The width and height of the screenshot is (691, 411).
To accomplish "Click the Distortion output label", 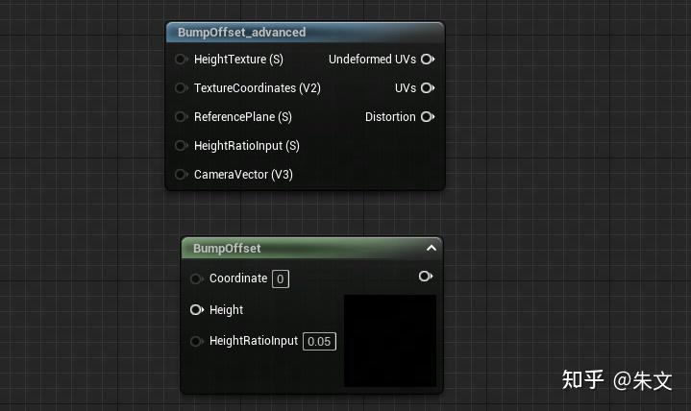I will (x=390, y=117).
